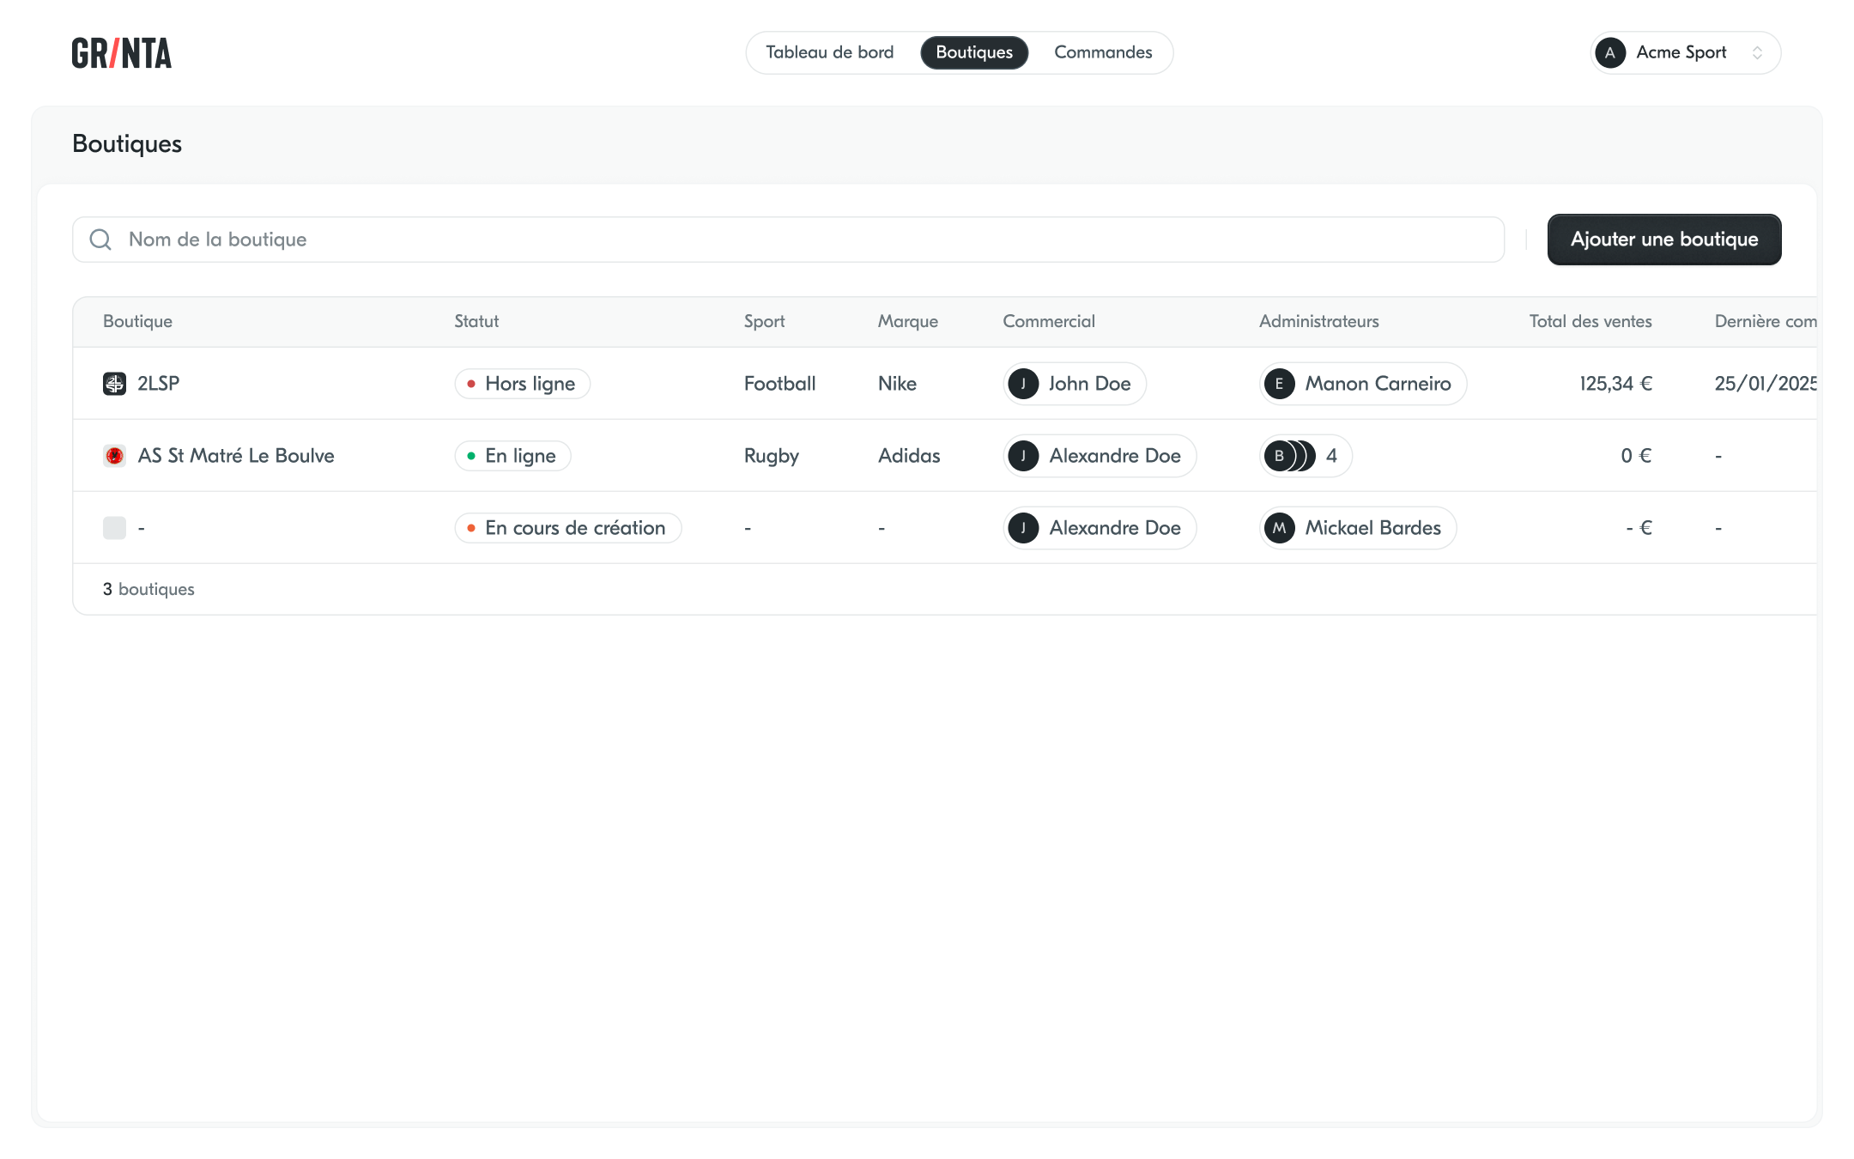
Task: Open the Commandes tab
Action: (1103, 53)
